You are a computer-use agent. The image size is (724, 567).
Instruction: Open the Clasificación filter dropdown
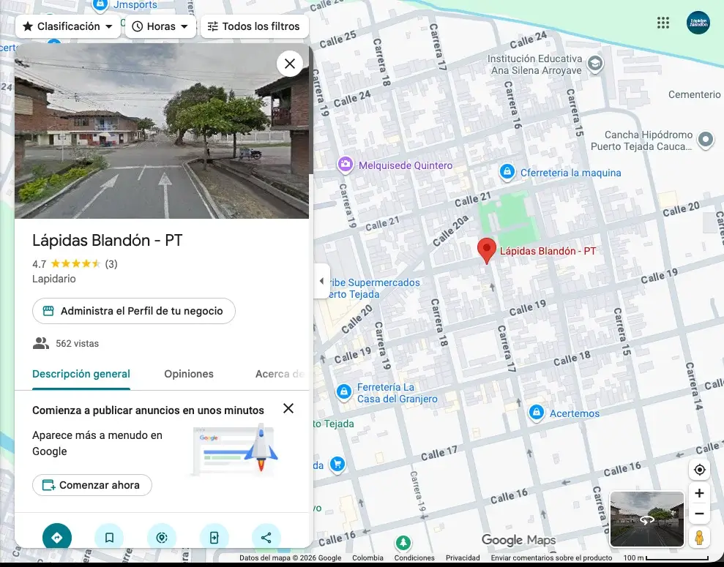pos(68,26)
